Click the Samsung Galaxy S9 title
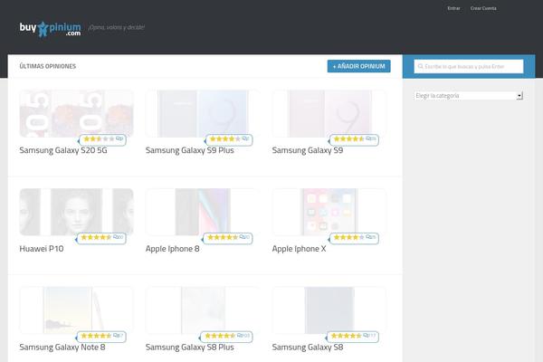The width and height of the screenshot is (543, 362). (308, 150)
